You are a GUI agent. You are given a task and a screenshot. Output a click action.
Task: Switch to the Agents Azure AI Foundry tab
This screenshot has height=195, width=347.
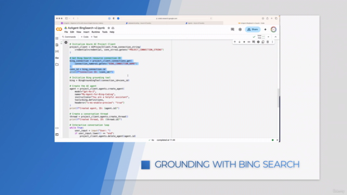click(195, 23)
